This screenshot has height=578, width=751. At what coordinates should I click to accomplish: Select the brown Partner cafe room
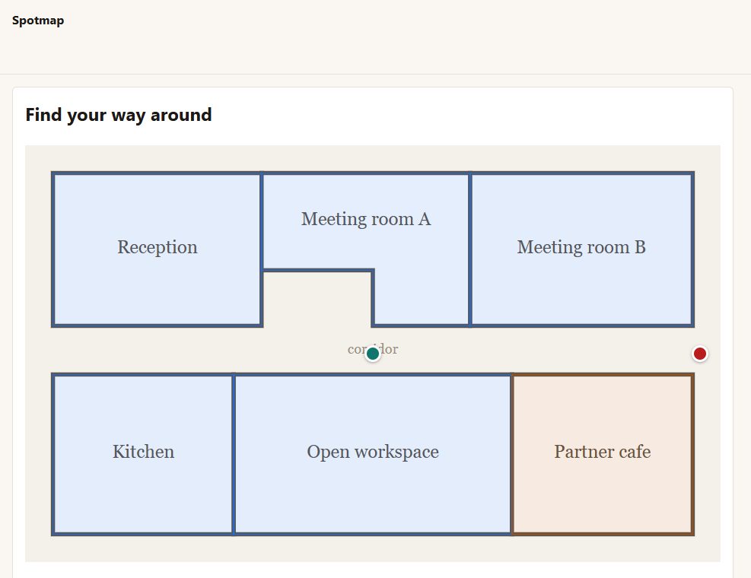(x=603, y=454)
